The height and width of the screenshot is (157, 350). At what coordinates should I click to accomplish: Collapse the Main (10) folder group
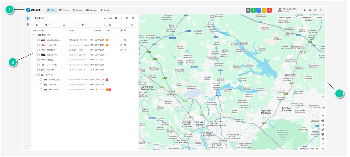(x=33, y=35)
